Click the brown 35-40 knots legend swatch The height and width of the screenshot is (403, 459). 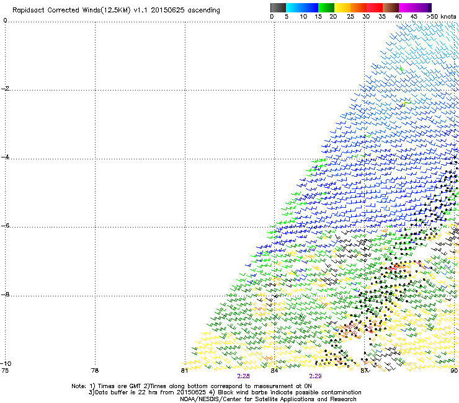click(391, 7)
